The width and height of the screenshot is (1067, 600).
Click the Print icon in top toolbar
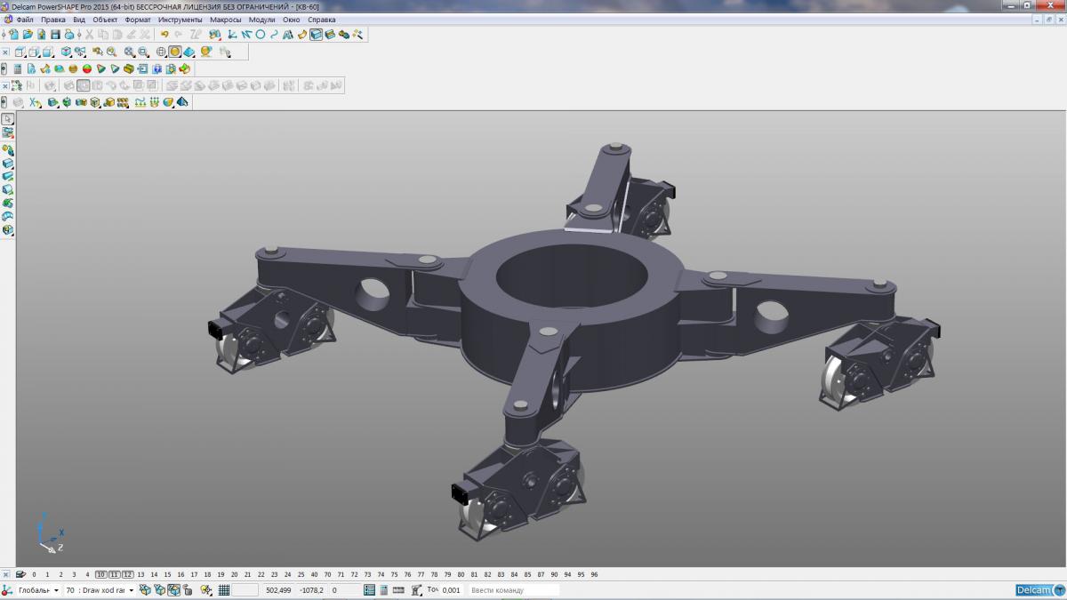tap(69, 34)
